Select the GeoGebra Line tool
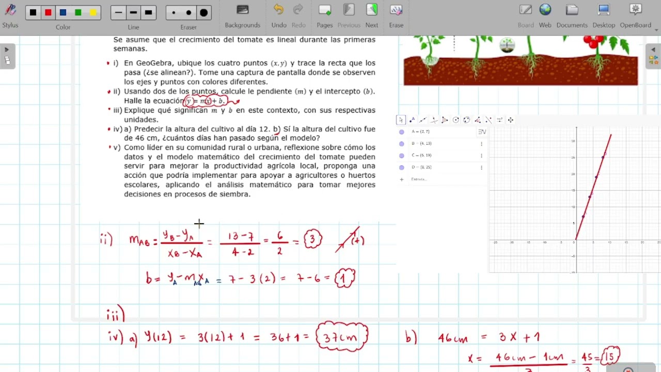The height and width of the screenshot is (372, 661). (423, 120)
